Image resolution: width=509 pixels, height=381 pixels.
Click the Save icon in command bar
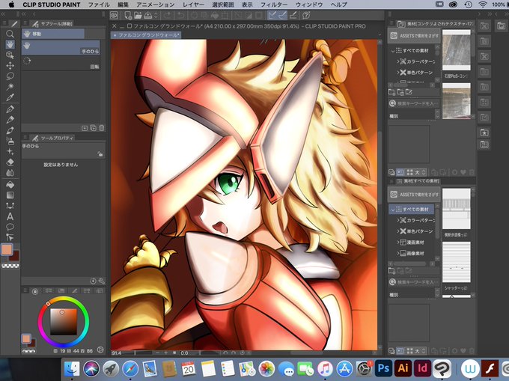(147, 15)
